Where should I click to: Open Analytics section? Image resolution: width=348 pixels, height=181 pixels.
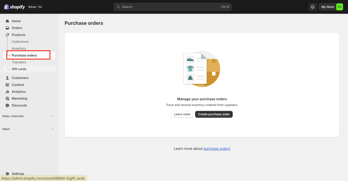[x=19, y=92]
